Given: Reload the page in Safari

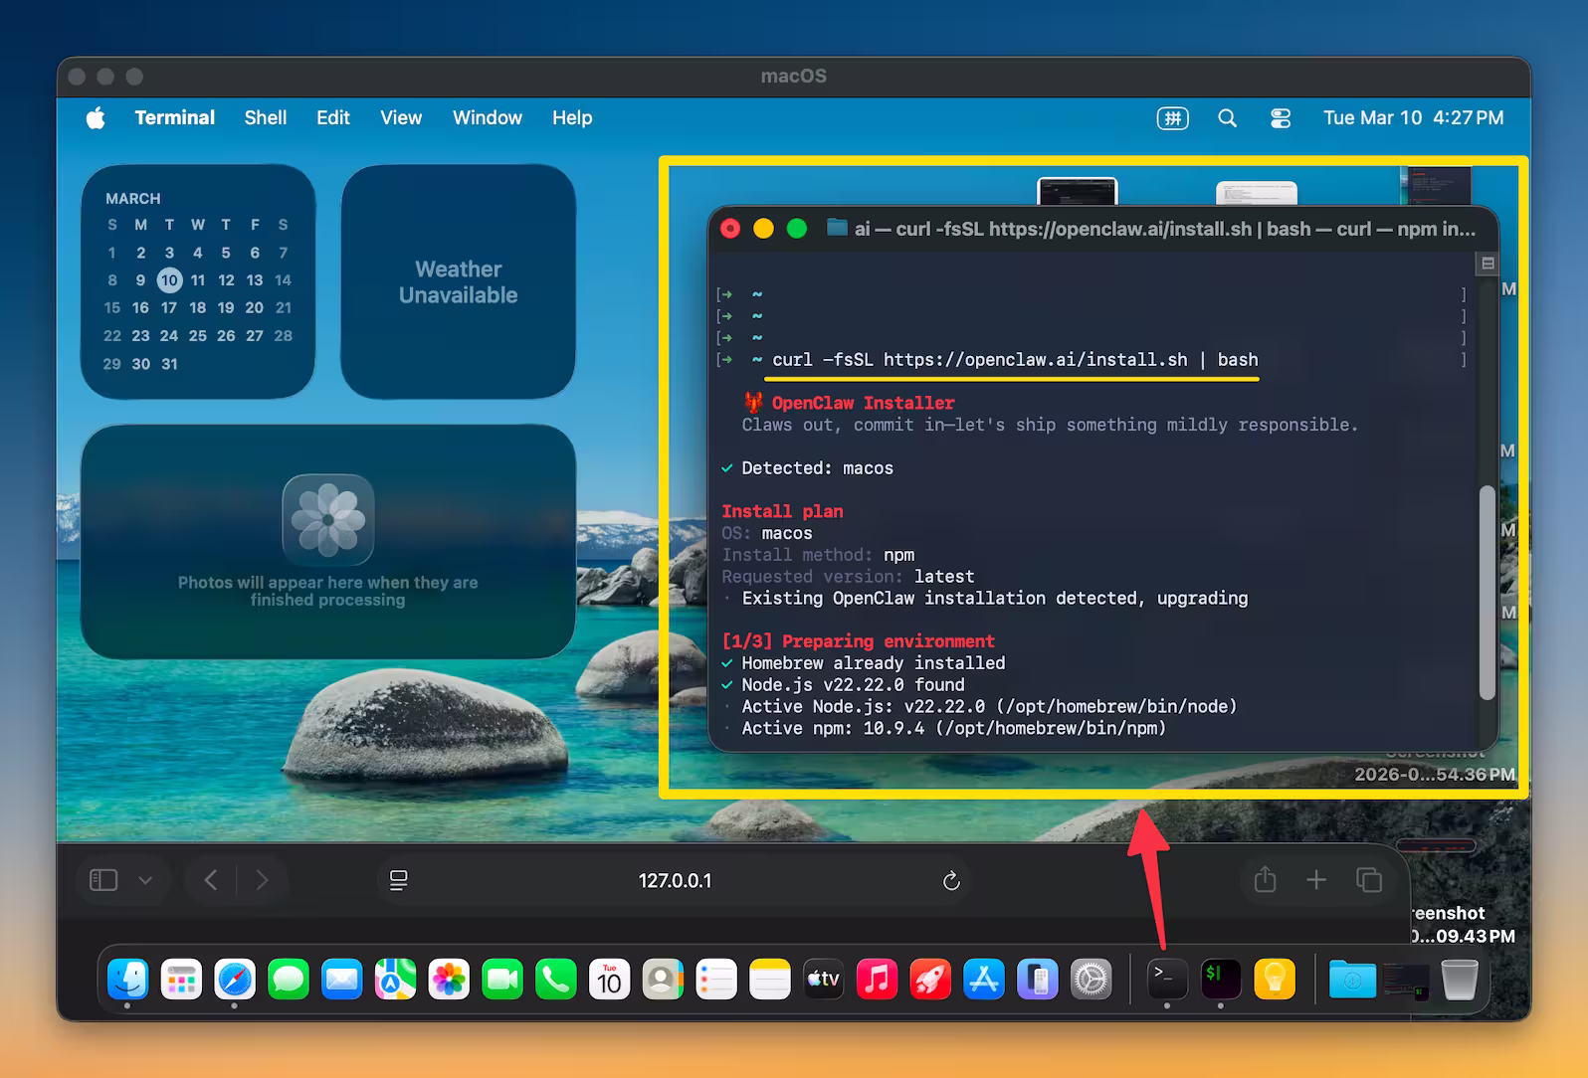Looking at the screenshot, I should pyautogui.click(x=951, y=880).
